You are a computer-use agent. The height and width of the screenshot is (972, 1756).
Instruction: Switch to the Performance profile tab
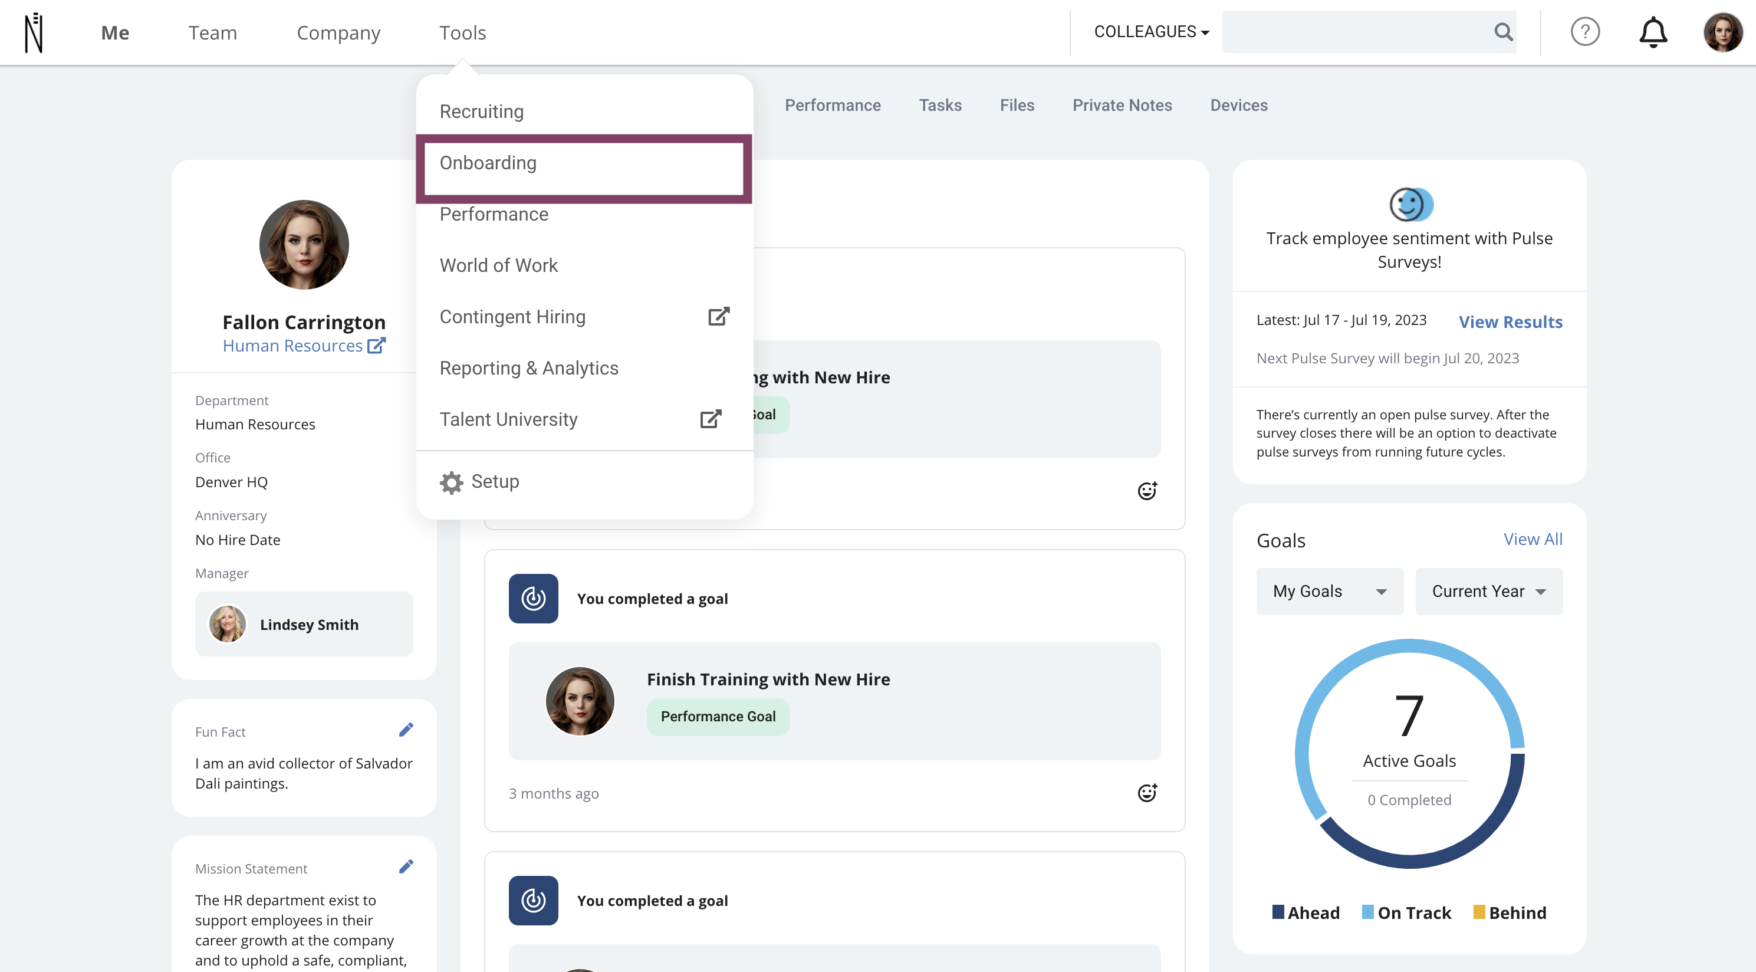pos(833,105)
